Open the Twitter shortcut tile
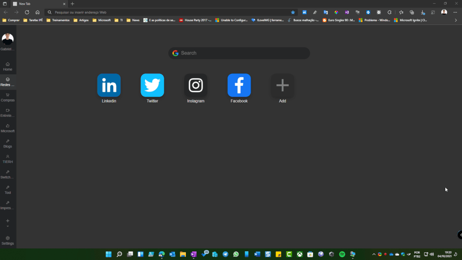Image resolution: width=462 pixels, height=260 pixels. pyautogui.click(x=152, y=85)
